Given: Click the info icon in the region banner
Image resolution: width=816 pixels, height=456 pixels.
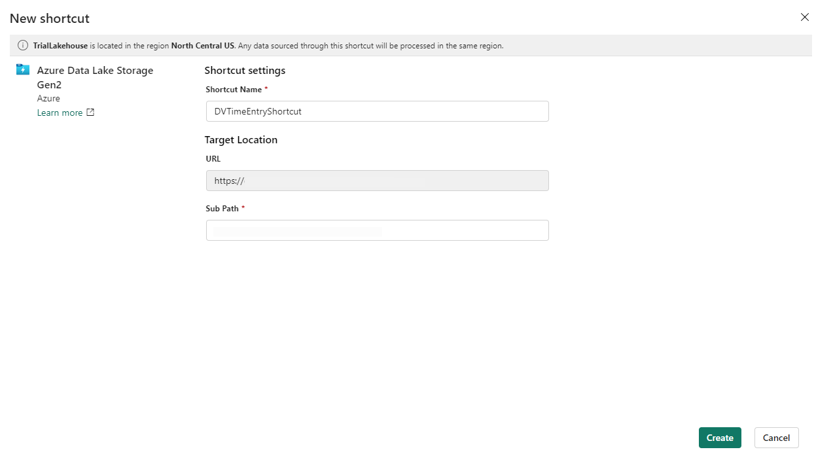Looking at the screenshot, I should [23, 46].
